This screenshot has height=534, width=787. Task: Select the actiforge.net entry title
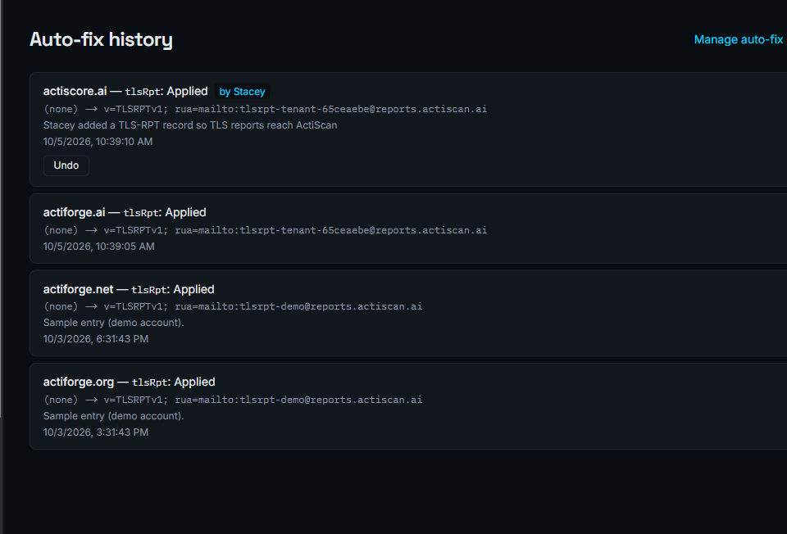pos(129,289)
